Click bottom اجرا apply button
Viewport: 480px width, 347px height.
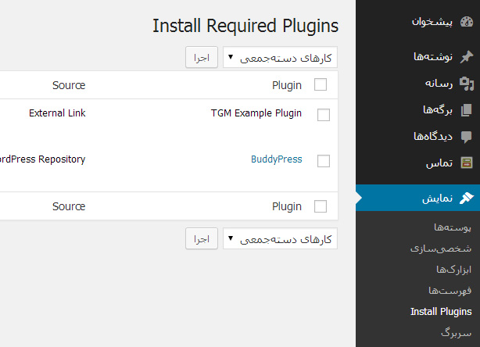tap(202, 238)
